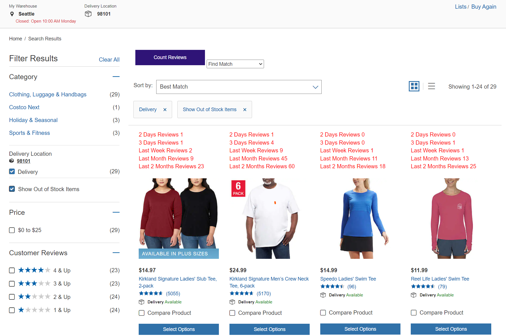Open the Sort by Best Match dropdown
The height and width of the screenshot is (336, 506).
239,87
